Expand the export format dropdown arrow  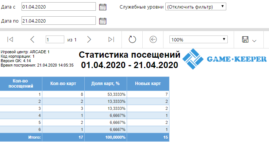point(254,41)
